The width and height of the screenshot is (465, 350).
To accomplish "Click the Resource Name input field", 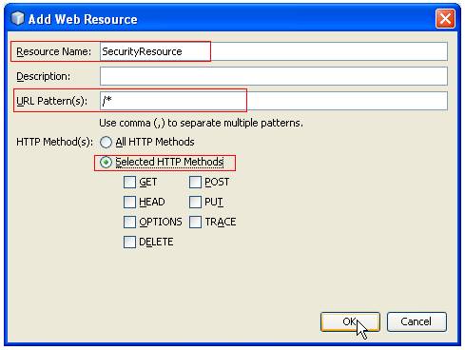I will tap(274, 51).
